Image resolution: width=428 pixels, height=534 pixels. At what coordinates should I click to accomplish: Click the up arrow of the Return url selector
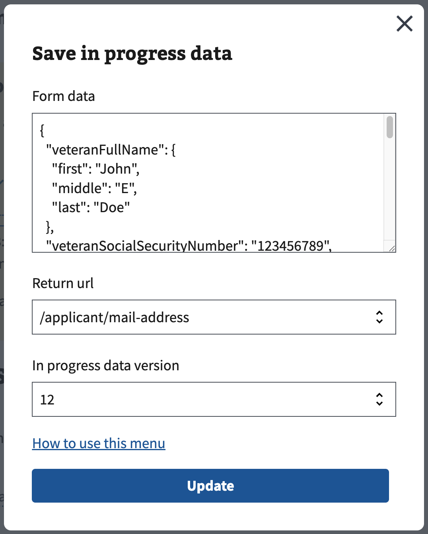pyautogui.click(x=379, y=313)
